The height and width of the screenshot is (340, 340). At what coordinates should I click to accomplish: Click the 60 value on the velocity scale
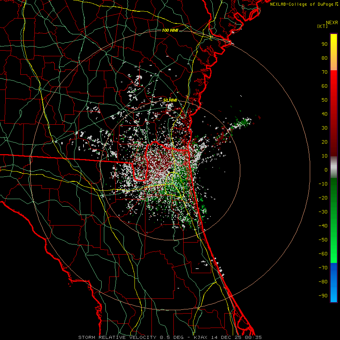tap(325, 86)
